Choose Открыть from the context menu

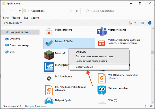click(x=99, y=52)
